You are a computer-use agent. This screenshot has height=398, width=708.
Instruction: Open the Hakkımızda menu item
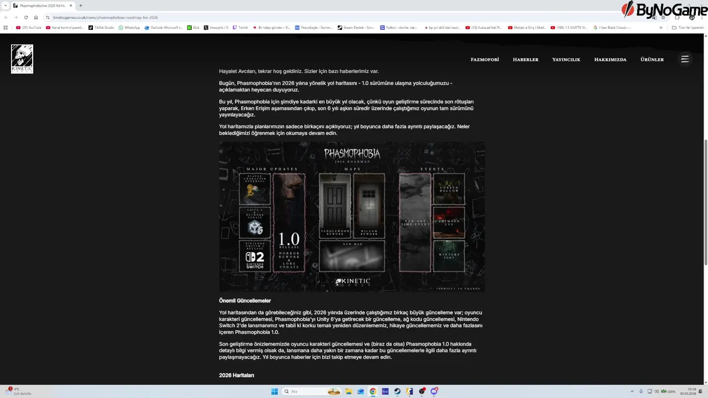tap(610, 60)
